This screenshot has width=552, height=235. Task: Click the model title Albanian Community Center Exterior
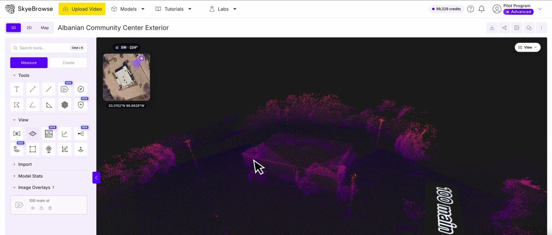click(x=113, y=28)
